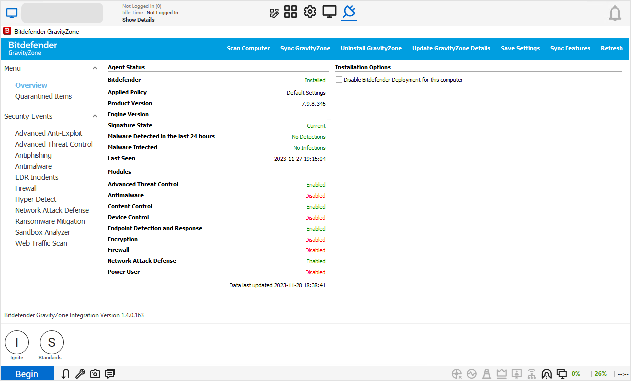
Task: Open the chat message icon
Action: coord(110,373)
